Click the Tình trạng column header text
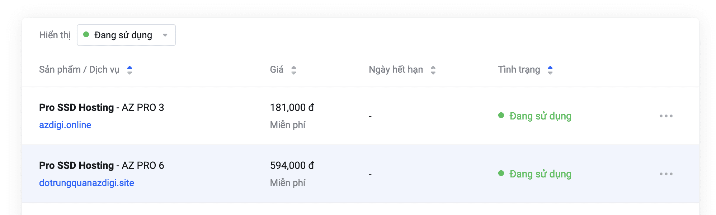The image size is (716, 215). coord(519,69)
